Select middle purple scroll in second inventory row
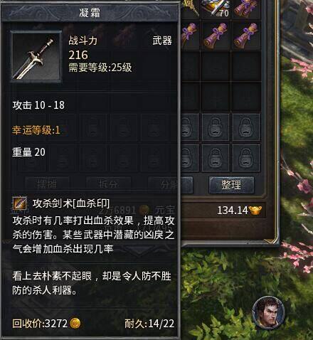The height and width of the screenshot is (340, 313). point(216,35)
